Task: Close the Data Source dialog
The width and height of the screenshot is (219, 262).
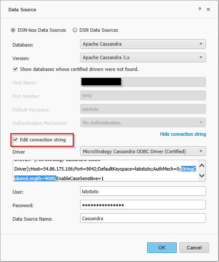Action: (x=208, y=10)
